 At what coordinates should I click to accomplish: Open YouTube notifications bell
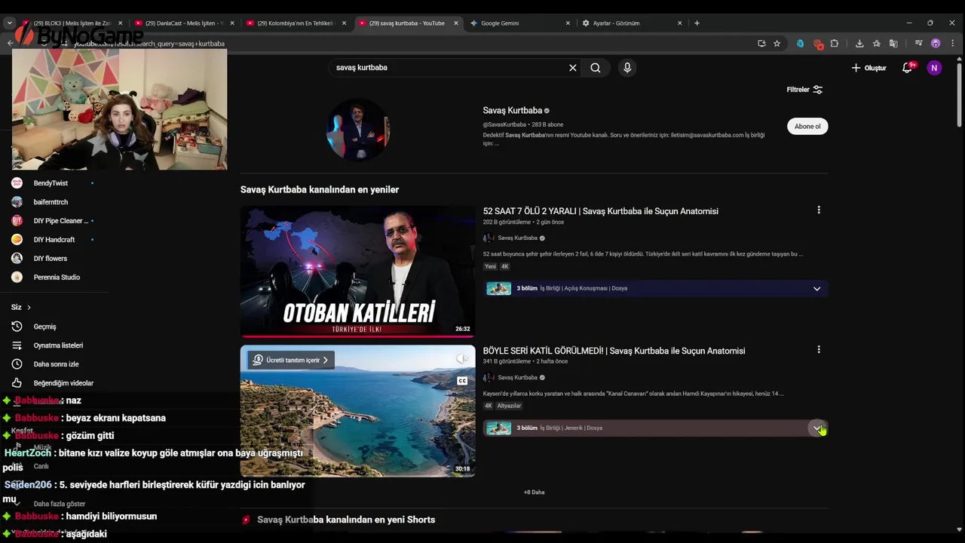tap(908, 68)
